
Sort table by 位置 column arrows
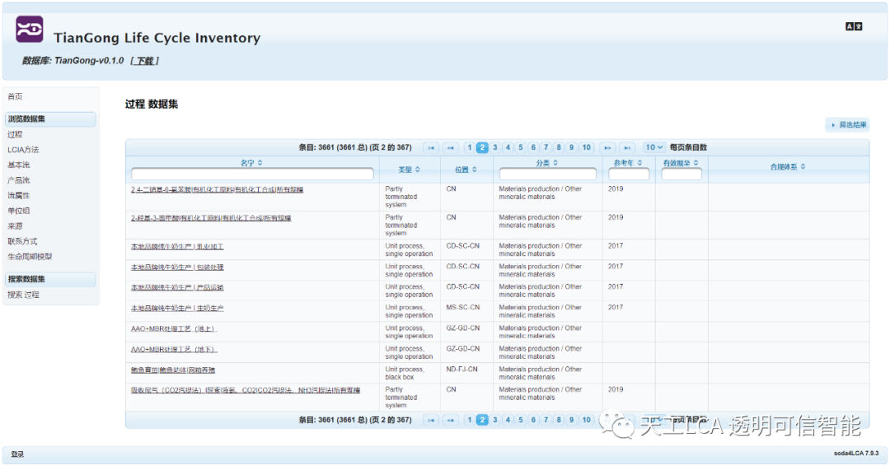point(475,170)
